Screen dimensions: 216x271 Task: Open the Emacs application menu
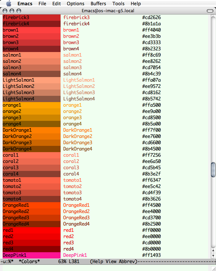pos(25,4)
